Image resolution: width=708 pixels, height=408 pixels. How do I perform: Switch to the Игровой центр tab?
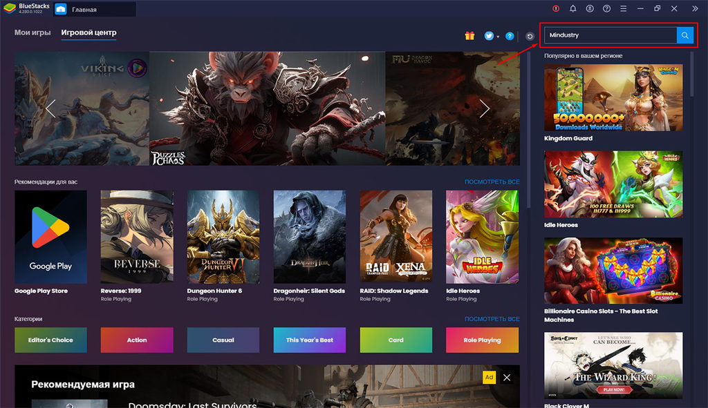[88, 32]
